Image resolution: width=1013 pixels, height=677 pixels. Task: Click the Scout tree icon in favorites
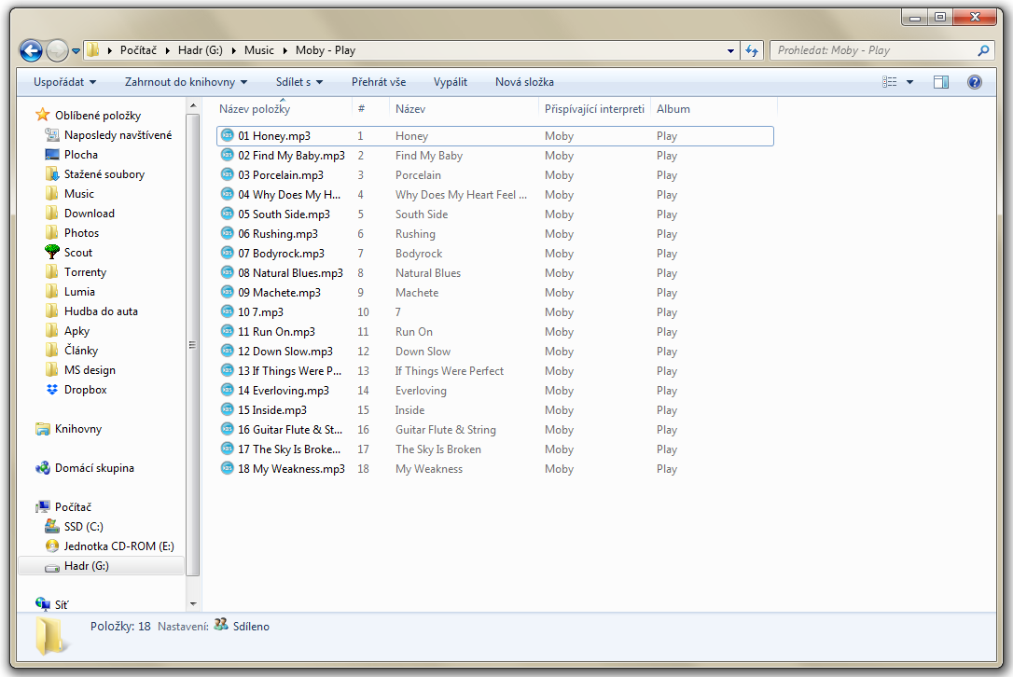pos(52,252)
